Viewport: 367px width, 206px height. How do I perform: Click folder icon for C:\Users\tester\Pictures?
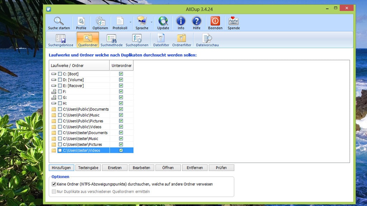54,144
